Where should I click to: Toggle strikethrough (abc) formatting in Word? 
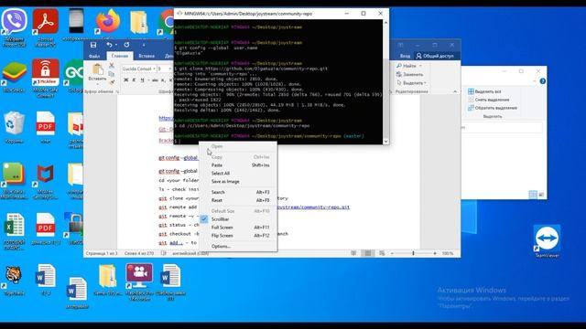coord(155,80)
